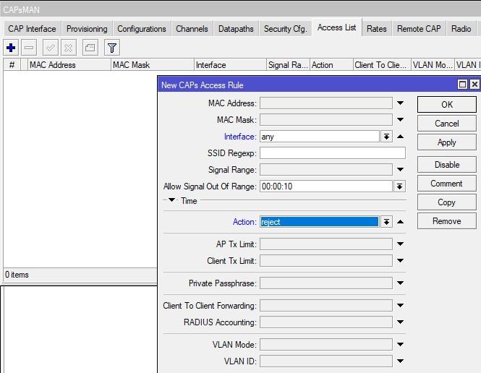Open the Interface dropdown list

387,137
